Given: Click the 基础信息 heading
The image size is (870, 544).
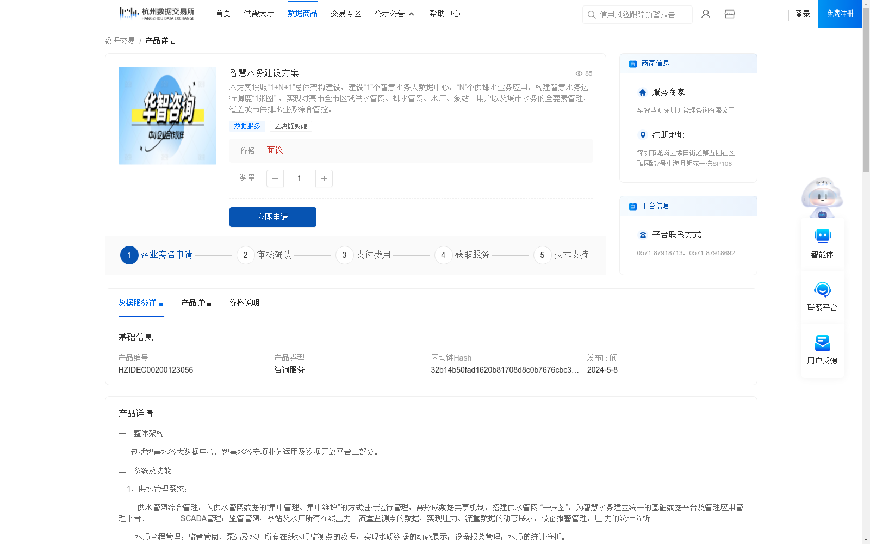Looking at the screenshot, I should coord(135,338).
